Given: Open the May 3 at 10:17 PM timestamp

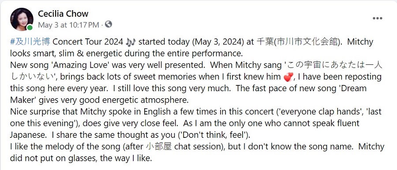Looking at the screenshot, I should 68,25.
